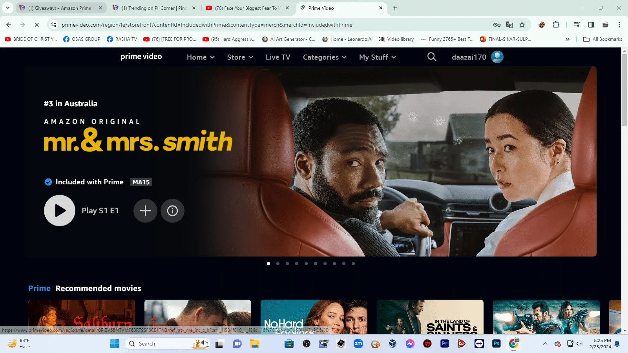Open RASHA TV bookmark
The width and height of the screenshot is (628, 353).
click(x=122, y=39)
